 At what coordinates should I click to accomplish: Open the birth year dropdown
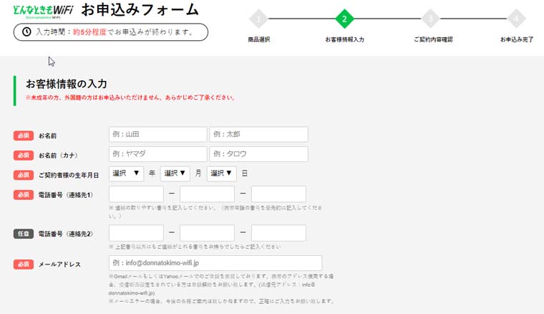point(127,173)
